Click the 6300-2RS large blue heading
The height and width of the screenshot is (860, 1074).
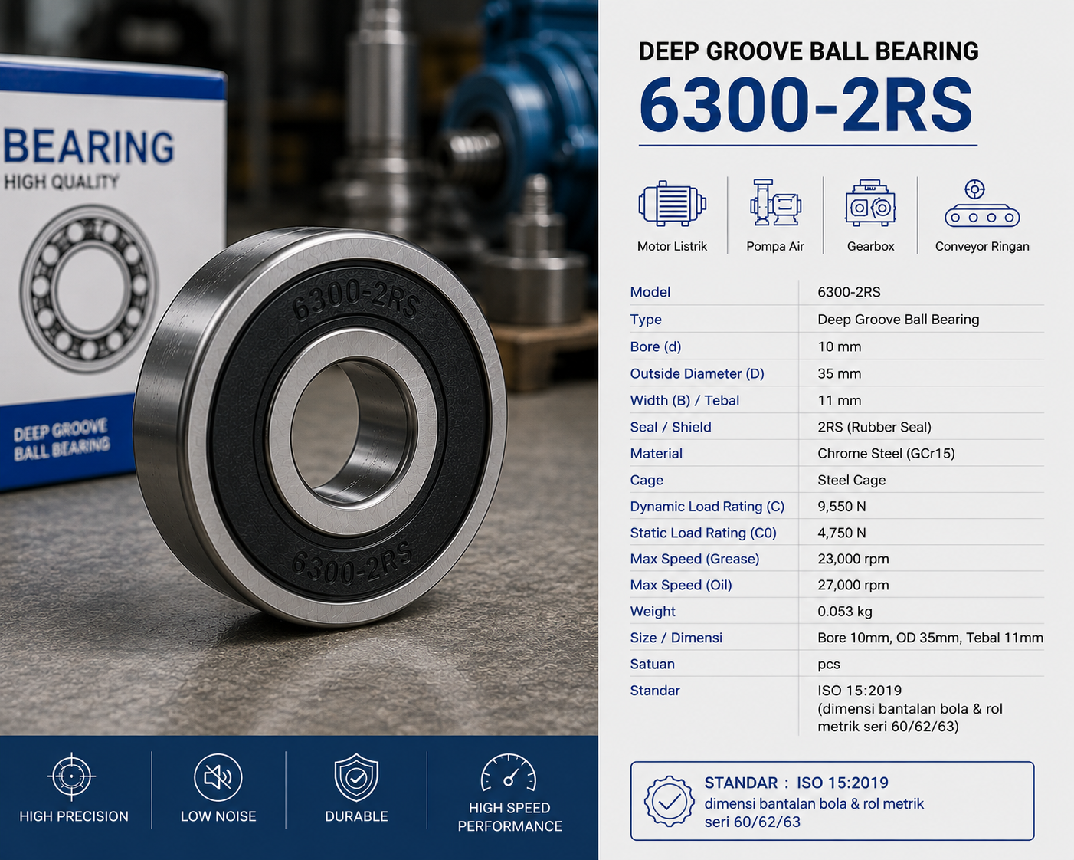click(806, 106)
